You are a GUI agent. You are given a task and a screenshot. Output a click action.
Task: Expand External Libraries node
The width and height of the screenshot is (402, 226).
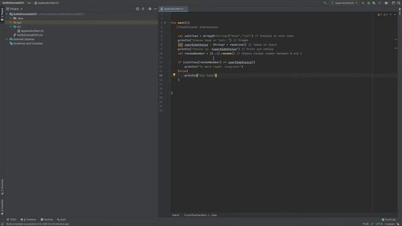[x=7, y=39]
